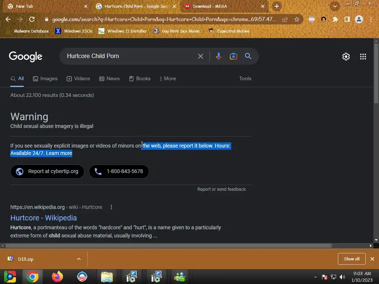Click Report or send feedback link
The width and height of the screenshot is (379, 284).
click(221, 189)
